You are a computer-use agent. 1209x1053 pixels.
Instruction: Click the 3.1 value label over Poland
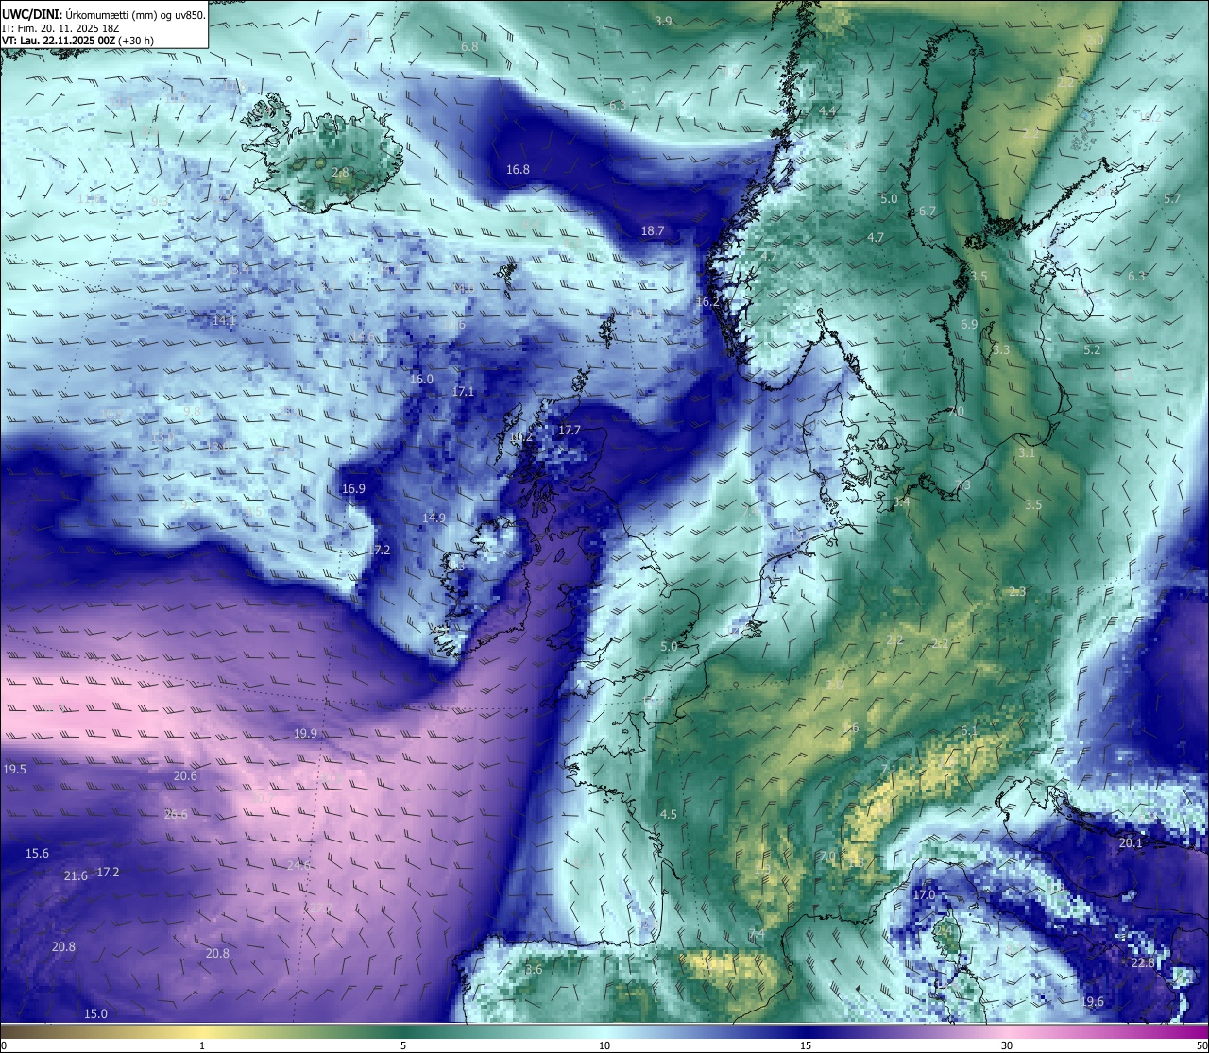1027,453
